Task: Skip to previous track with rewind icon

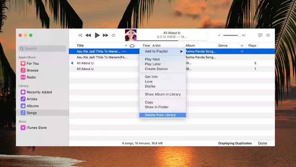Action: click(x=88, y=35)
